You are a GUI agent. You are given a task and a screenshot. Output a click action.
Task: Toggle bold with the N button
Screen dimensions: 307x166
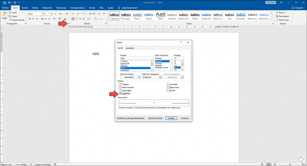pyautogui.click(x=30, y=19)
